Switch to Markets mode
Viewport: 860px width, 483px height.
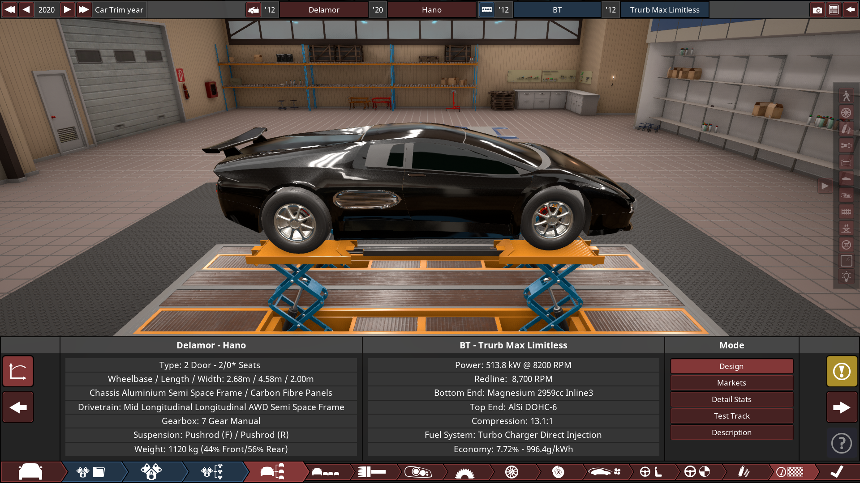point(731,382)
